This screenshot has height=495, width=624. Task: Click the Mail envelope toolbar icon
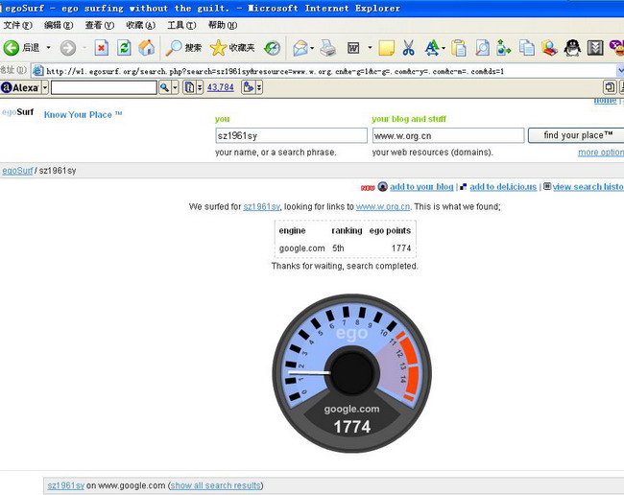300,48
